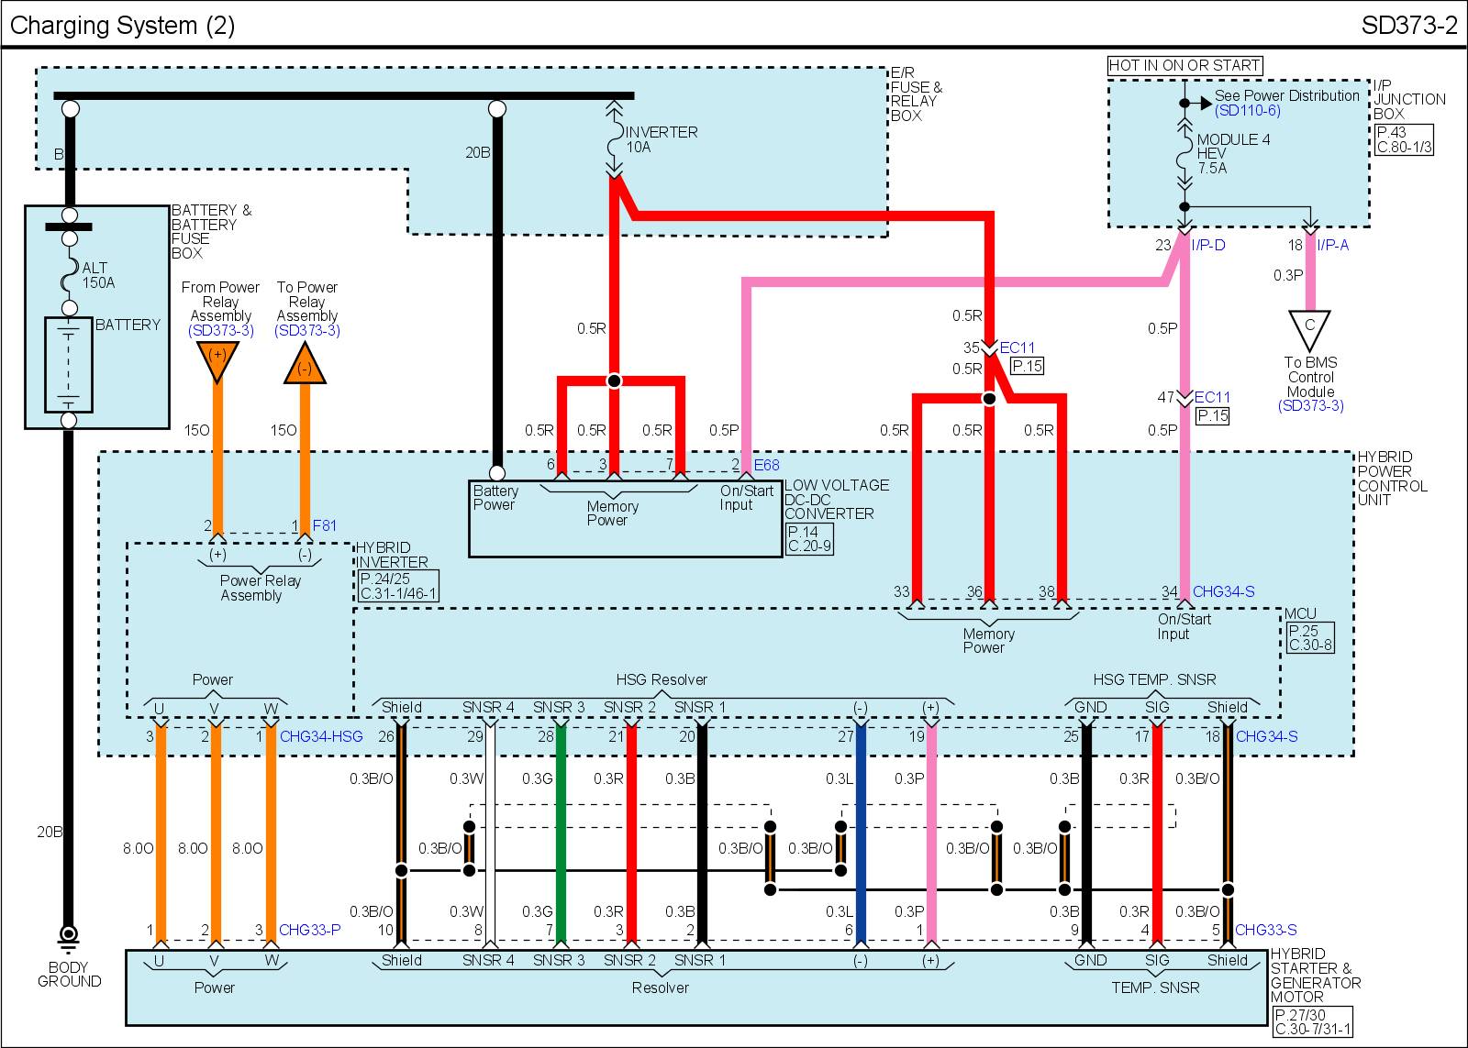Screen dimensions: 1468x1048
Task: Open the EC11 connector link at pin 35
Action: point(1018,347)
